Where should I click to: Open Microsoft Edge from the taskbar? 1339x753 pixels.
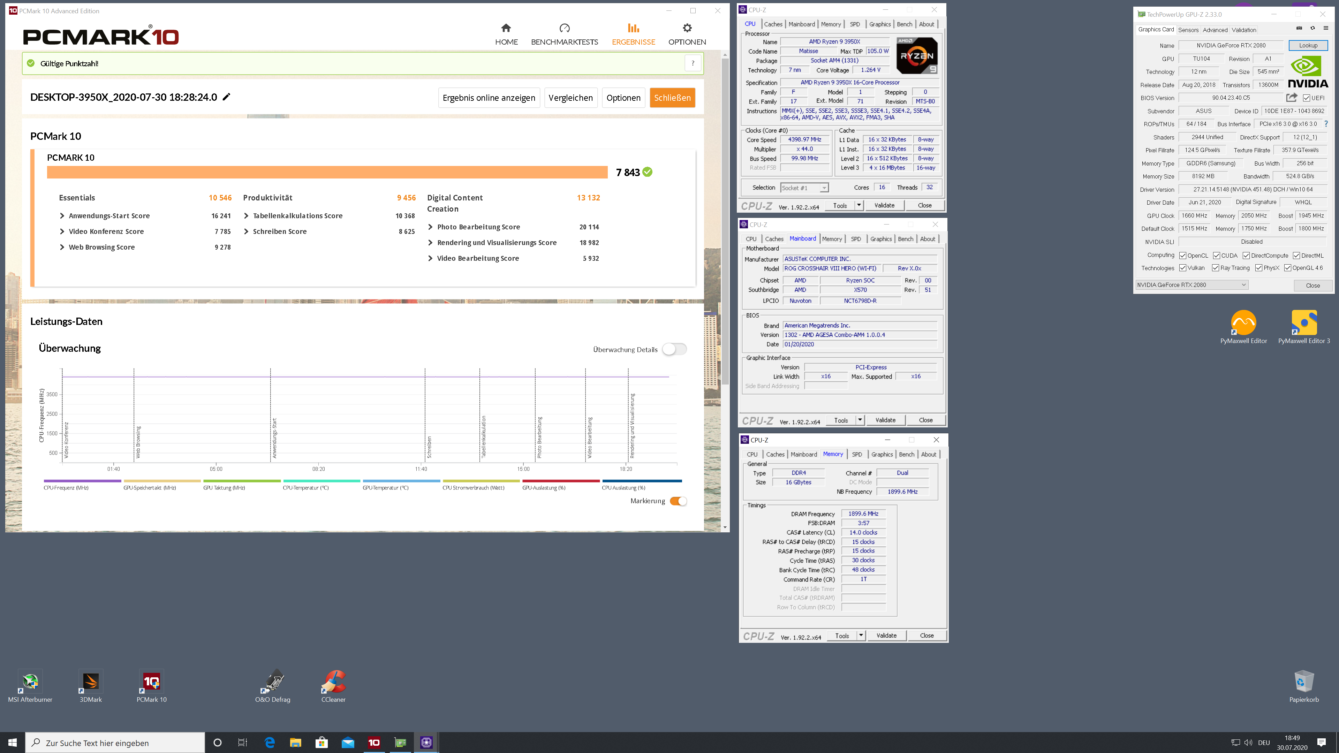[x=270, y=743]
